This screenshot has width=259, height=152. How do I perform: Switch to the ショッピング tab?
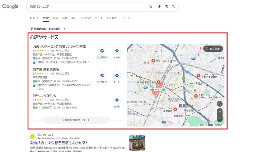point(86,18)
